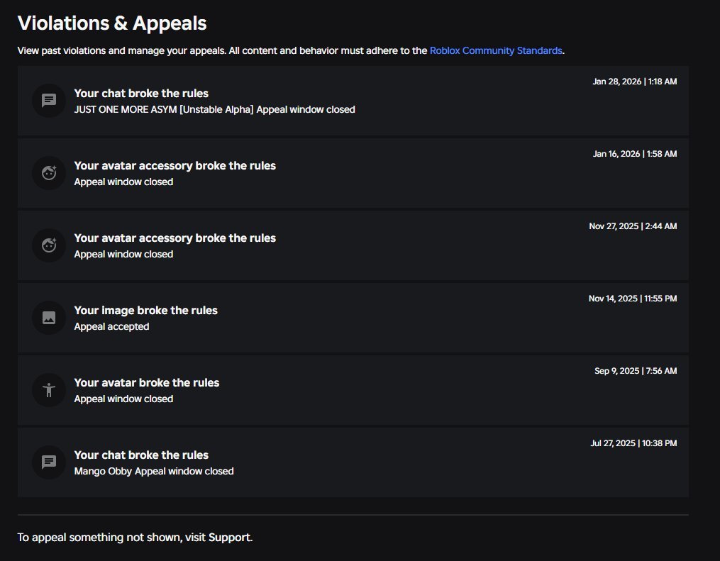720x561 pixels.
Task: Click the image icon for Nov 14 violation
Action: point(49,317)
